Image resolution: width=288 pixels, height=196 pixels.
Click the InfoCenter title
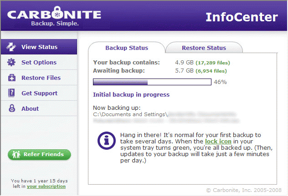[x=242, y=17]
